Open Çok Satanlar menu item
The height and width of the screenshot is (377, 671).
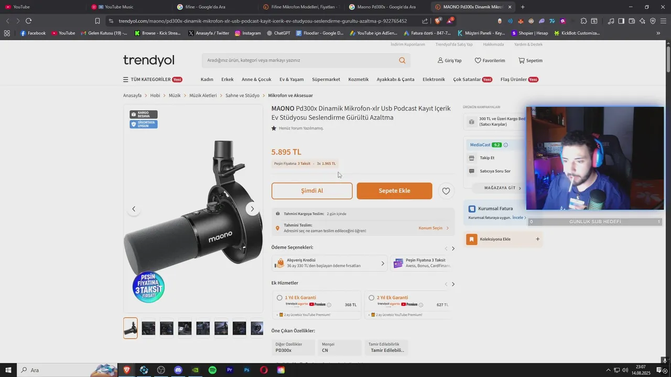472,80
